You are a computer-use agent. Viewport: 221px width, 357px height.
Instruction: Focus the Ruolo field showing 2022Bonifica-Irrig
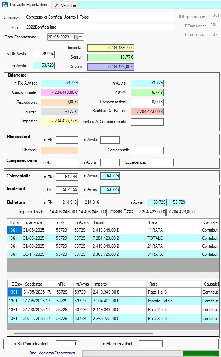pyautogui.click(x=100, y=27)
